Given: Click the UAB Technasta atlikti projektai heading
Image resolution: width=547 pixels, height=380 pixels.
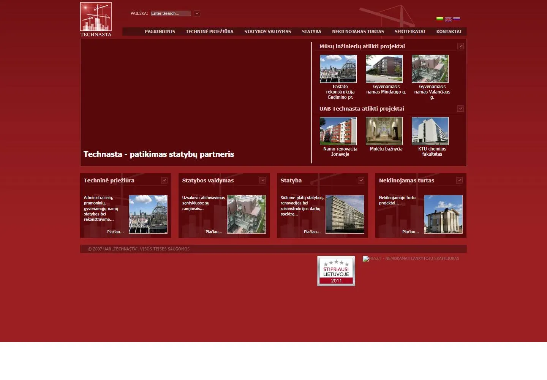Looking at the screenshot, I should (x=362, y=109).
